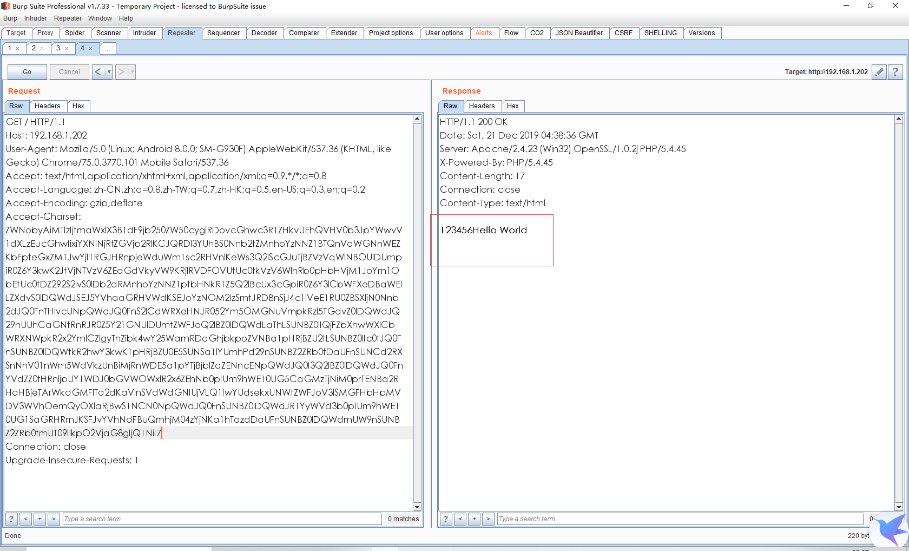Image resolution: width=909 pixels, height=551 pixels.
Task: Go forward to the next request in history
Action: [x=121, y=72]
